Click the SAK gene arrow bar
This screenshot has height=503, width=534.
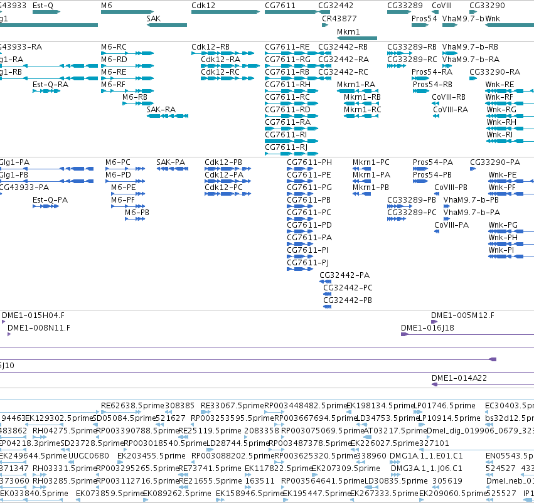(167, 25)
